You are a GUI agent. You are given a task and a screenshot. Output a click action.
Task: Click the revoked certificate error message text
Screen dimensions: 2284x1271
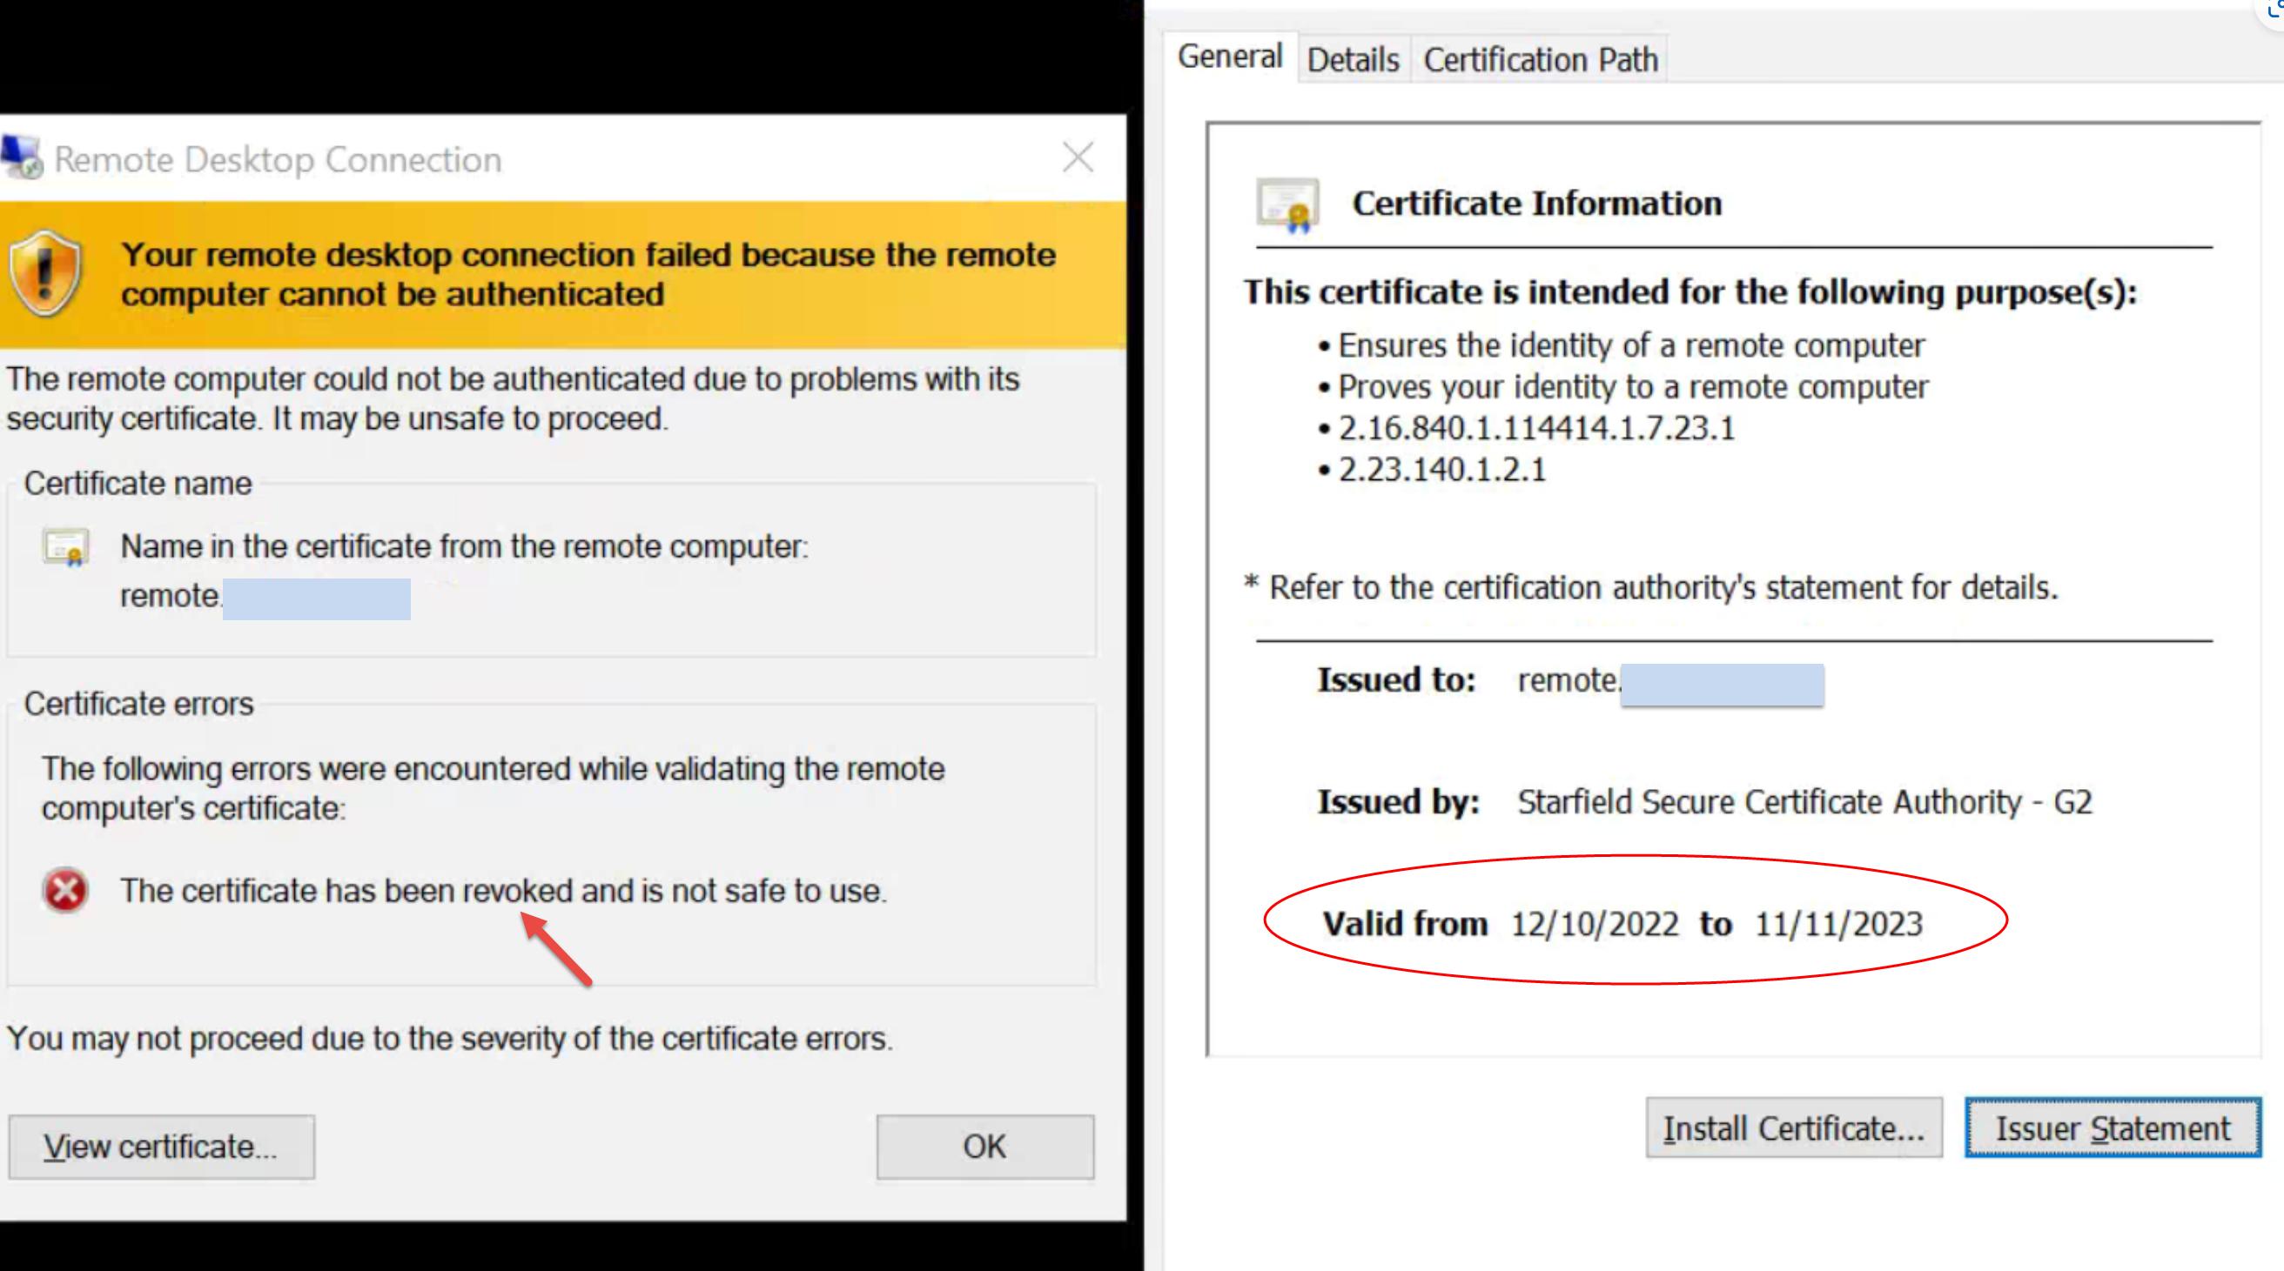[503, 890]
